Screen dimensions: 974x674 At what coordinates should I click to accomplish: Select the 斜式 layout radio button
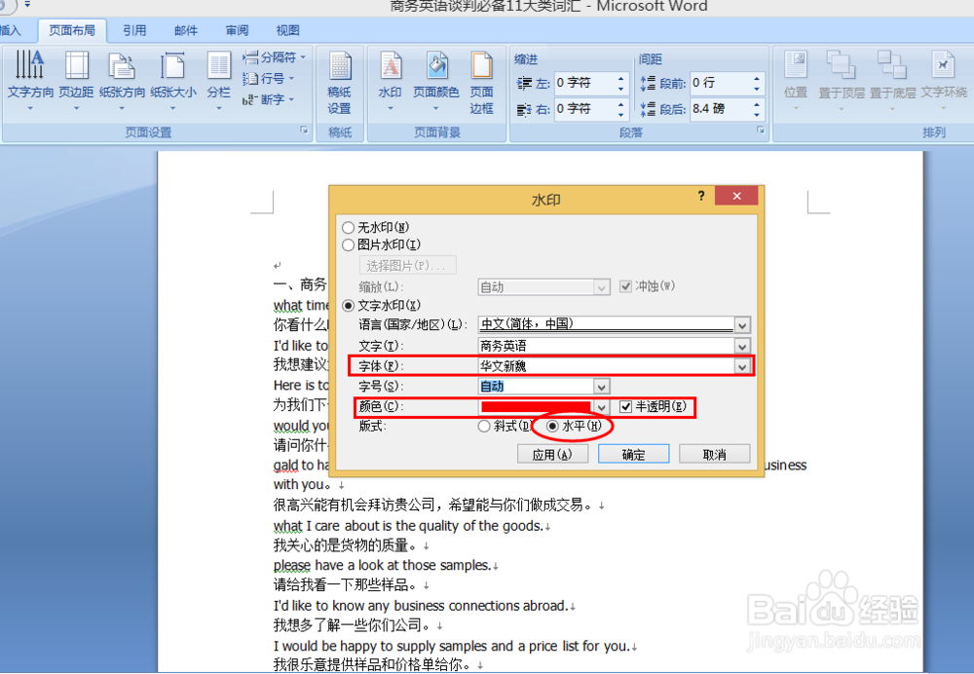pyautogui.click(x=484, y=427)
